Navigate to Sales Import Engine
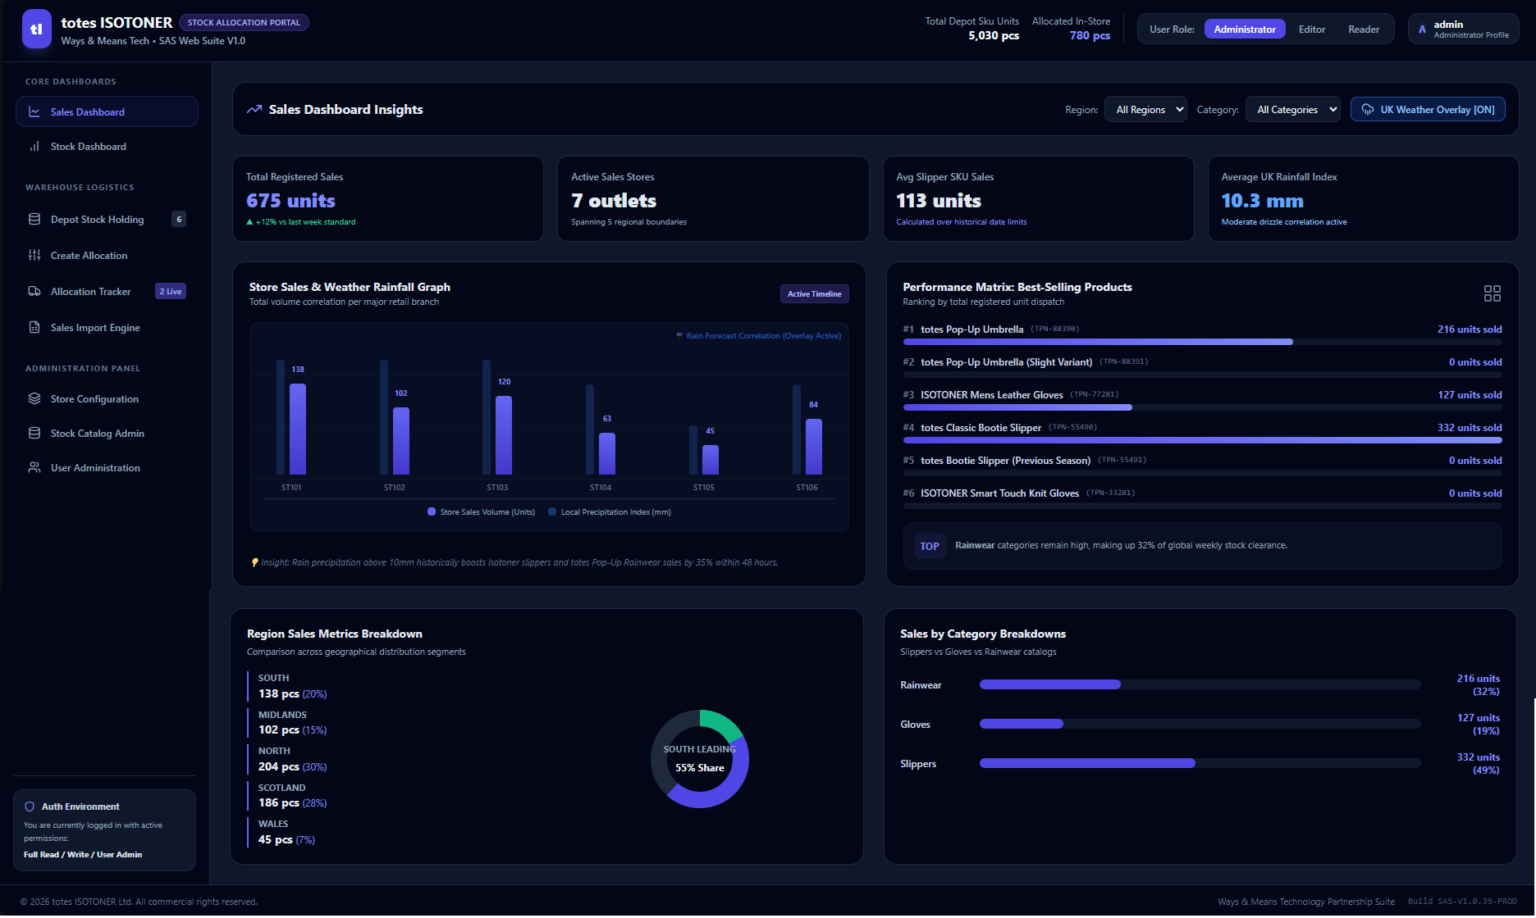 (107, 327)
